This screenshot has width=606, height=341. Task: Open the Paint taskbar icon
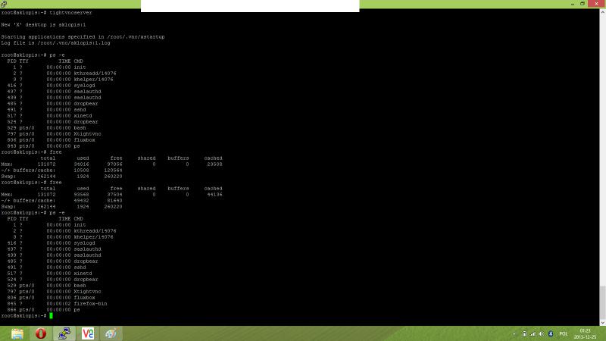pos(111,333)
